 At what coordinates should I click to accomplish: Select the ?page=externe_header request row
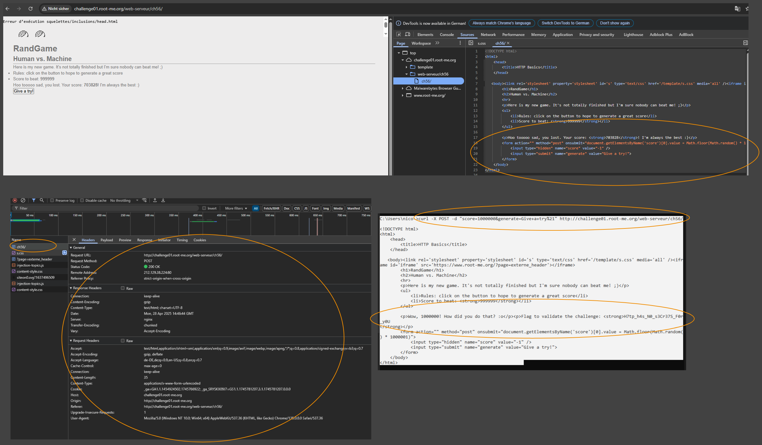click(39, 259)
